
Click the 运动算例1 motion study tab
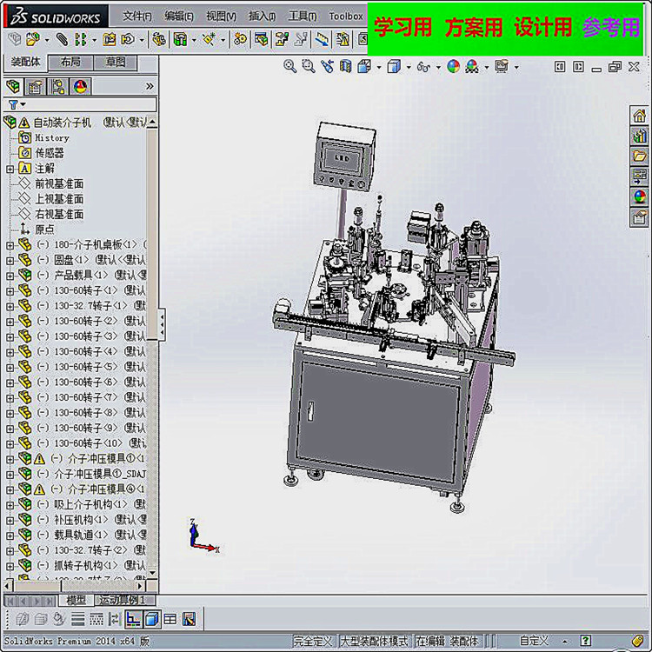pos(121,600)
